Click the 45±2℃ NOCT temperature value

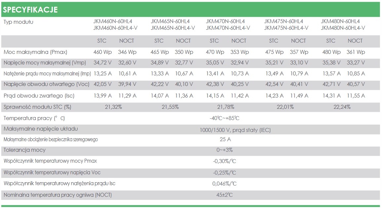[x=224, y=195]
